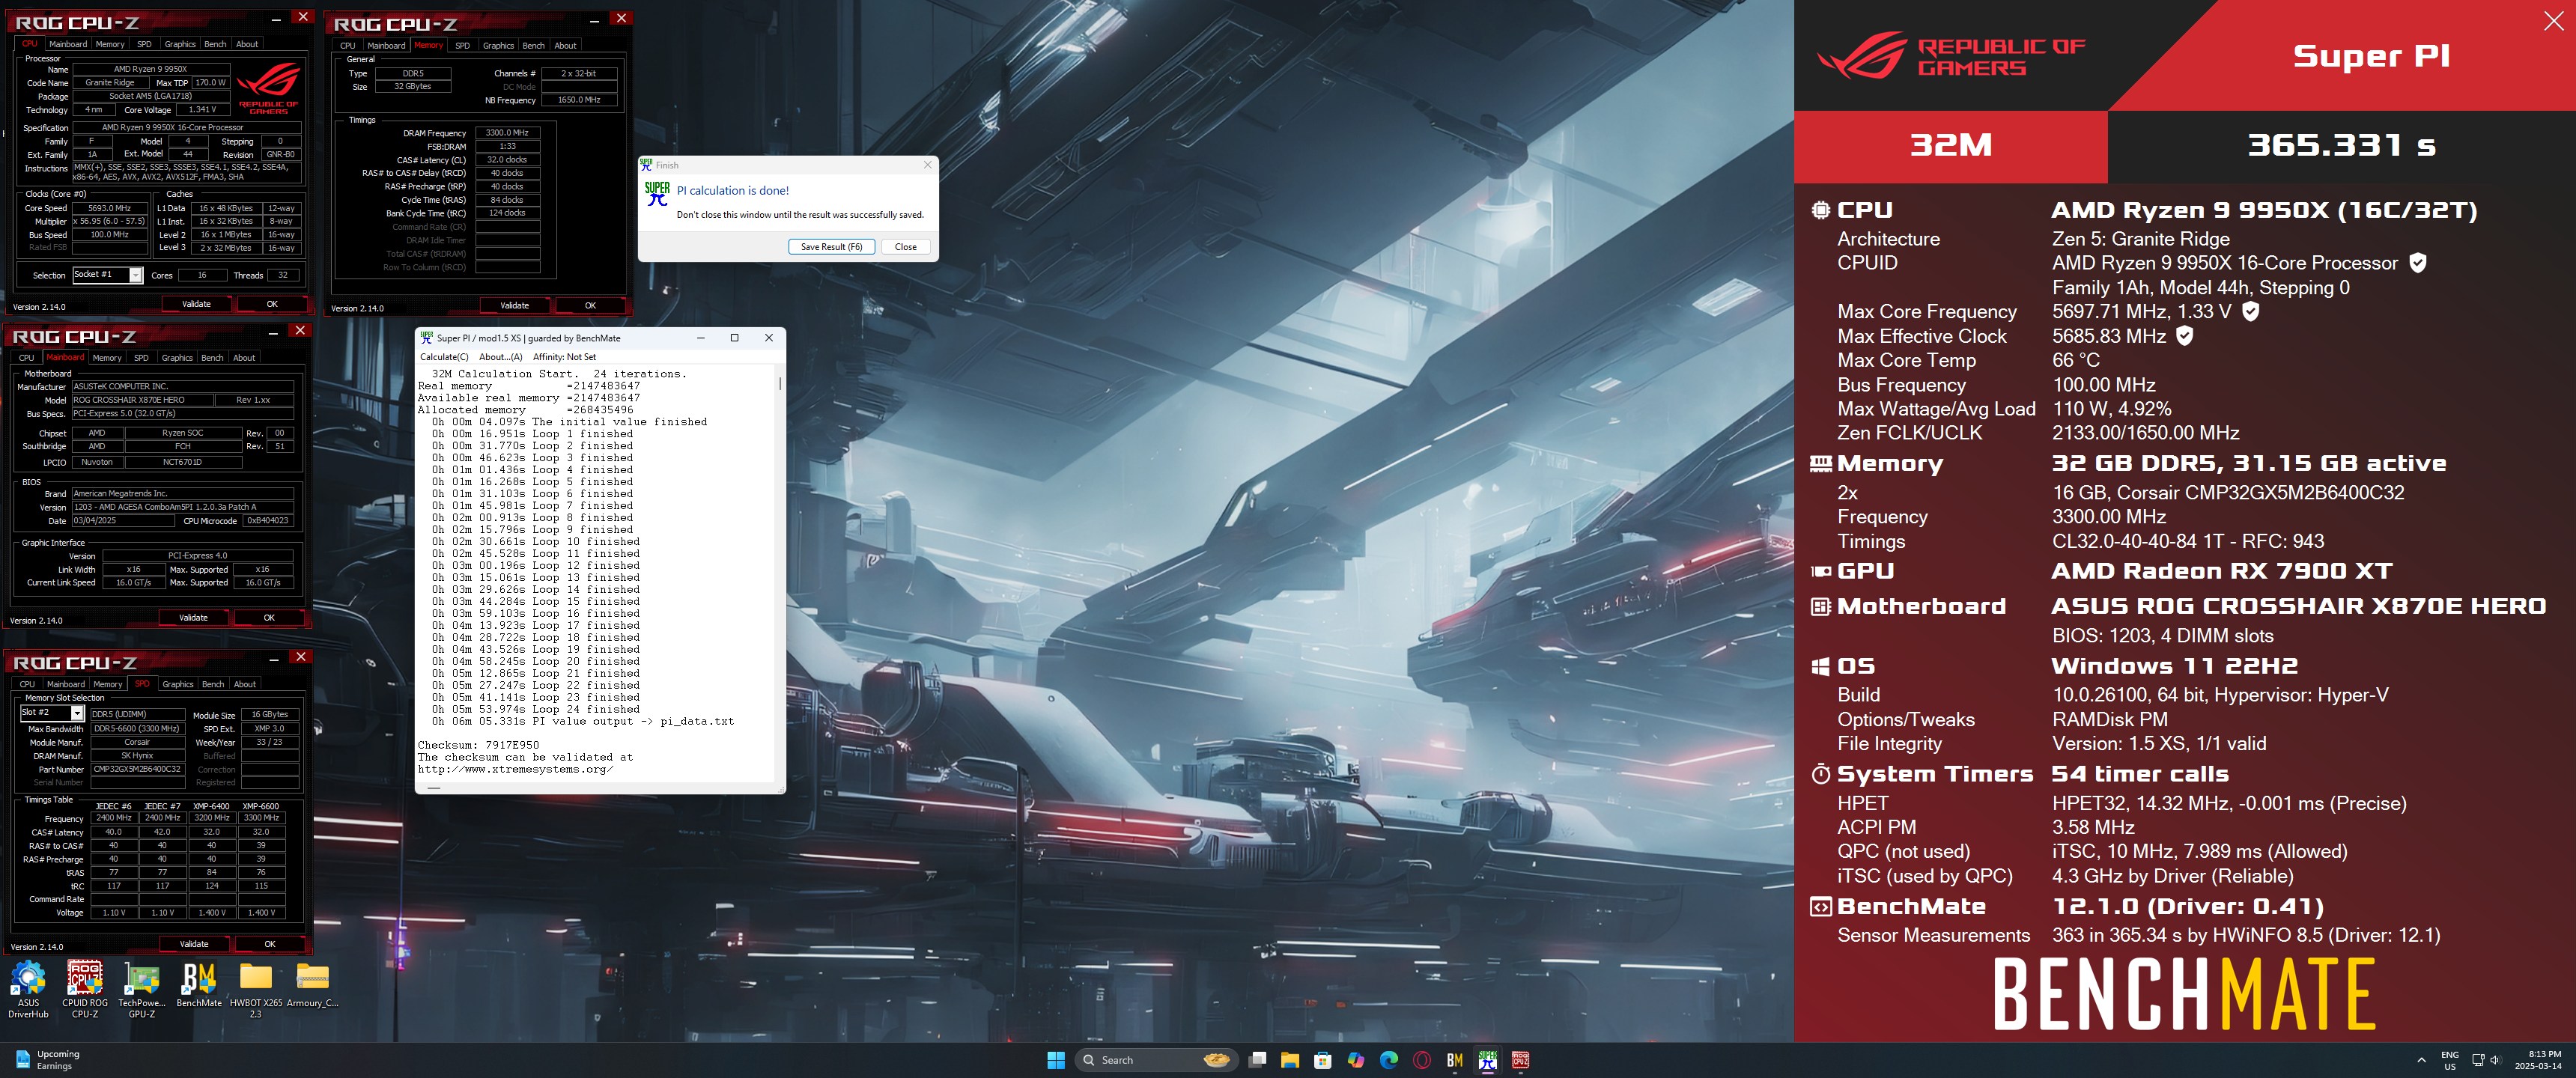Viewport: 2576px width, 1078px height.
Task: Click the ENG US language indicator
Action: click(x=2449, y=1060)
